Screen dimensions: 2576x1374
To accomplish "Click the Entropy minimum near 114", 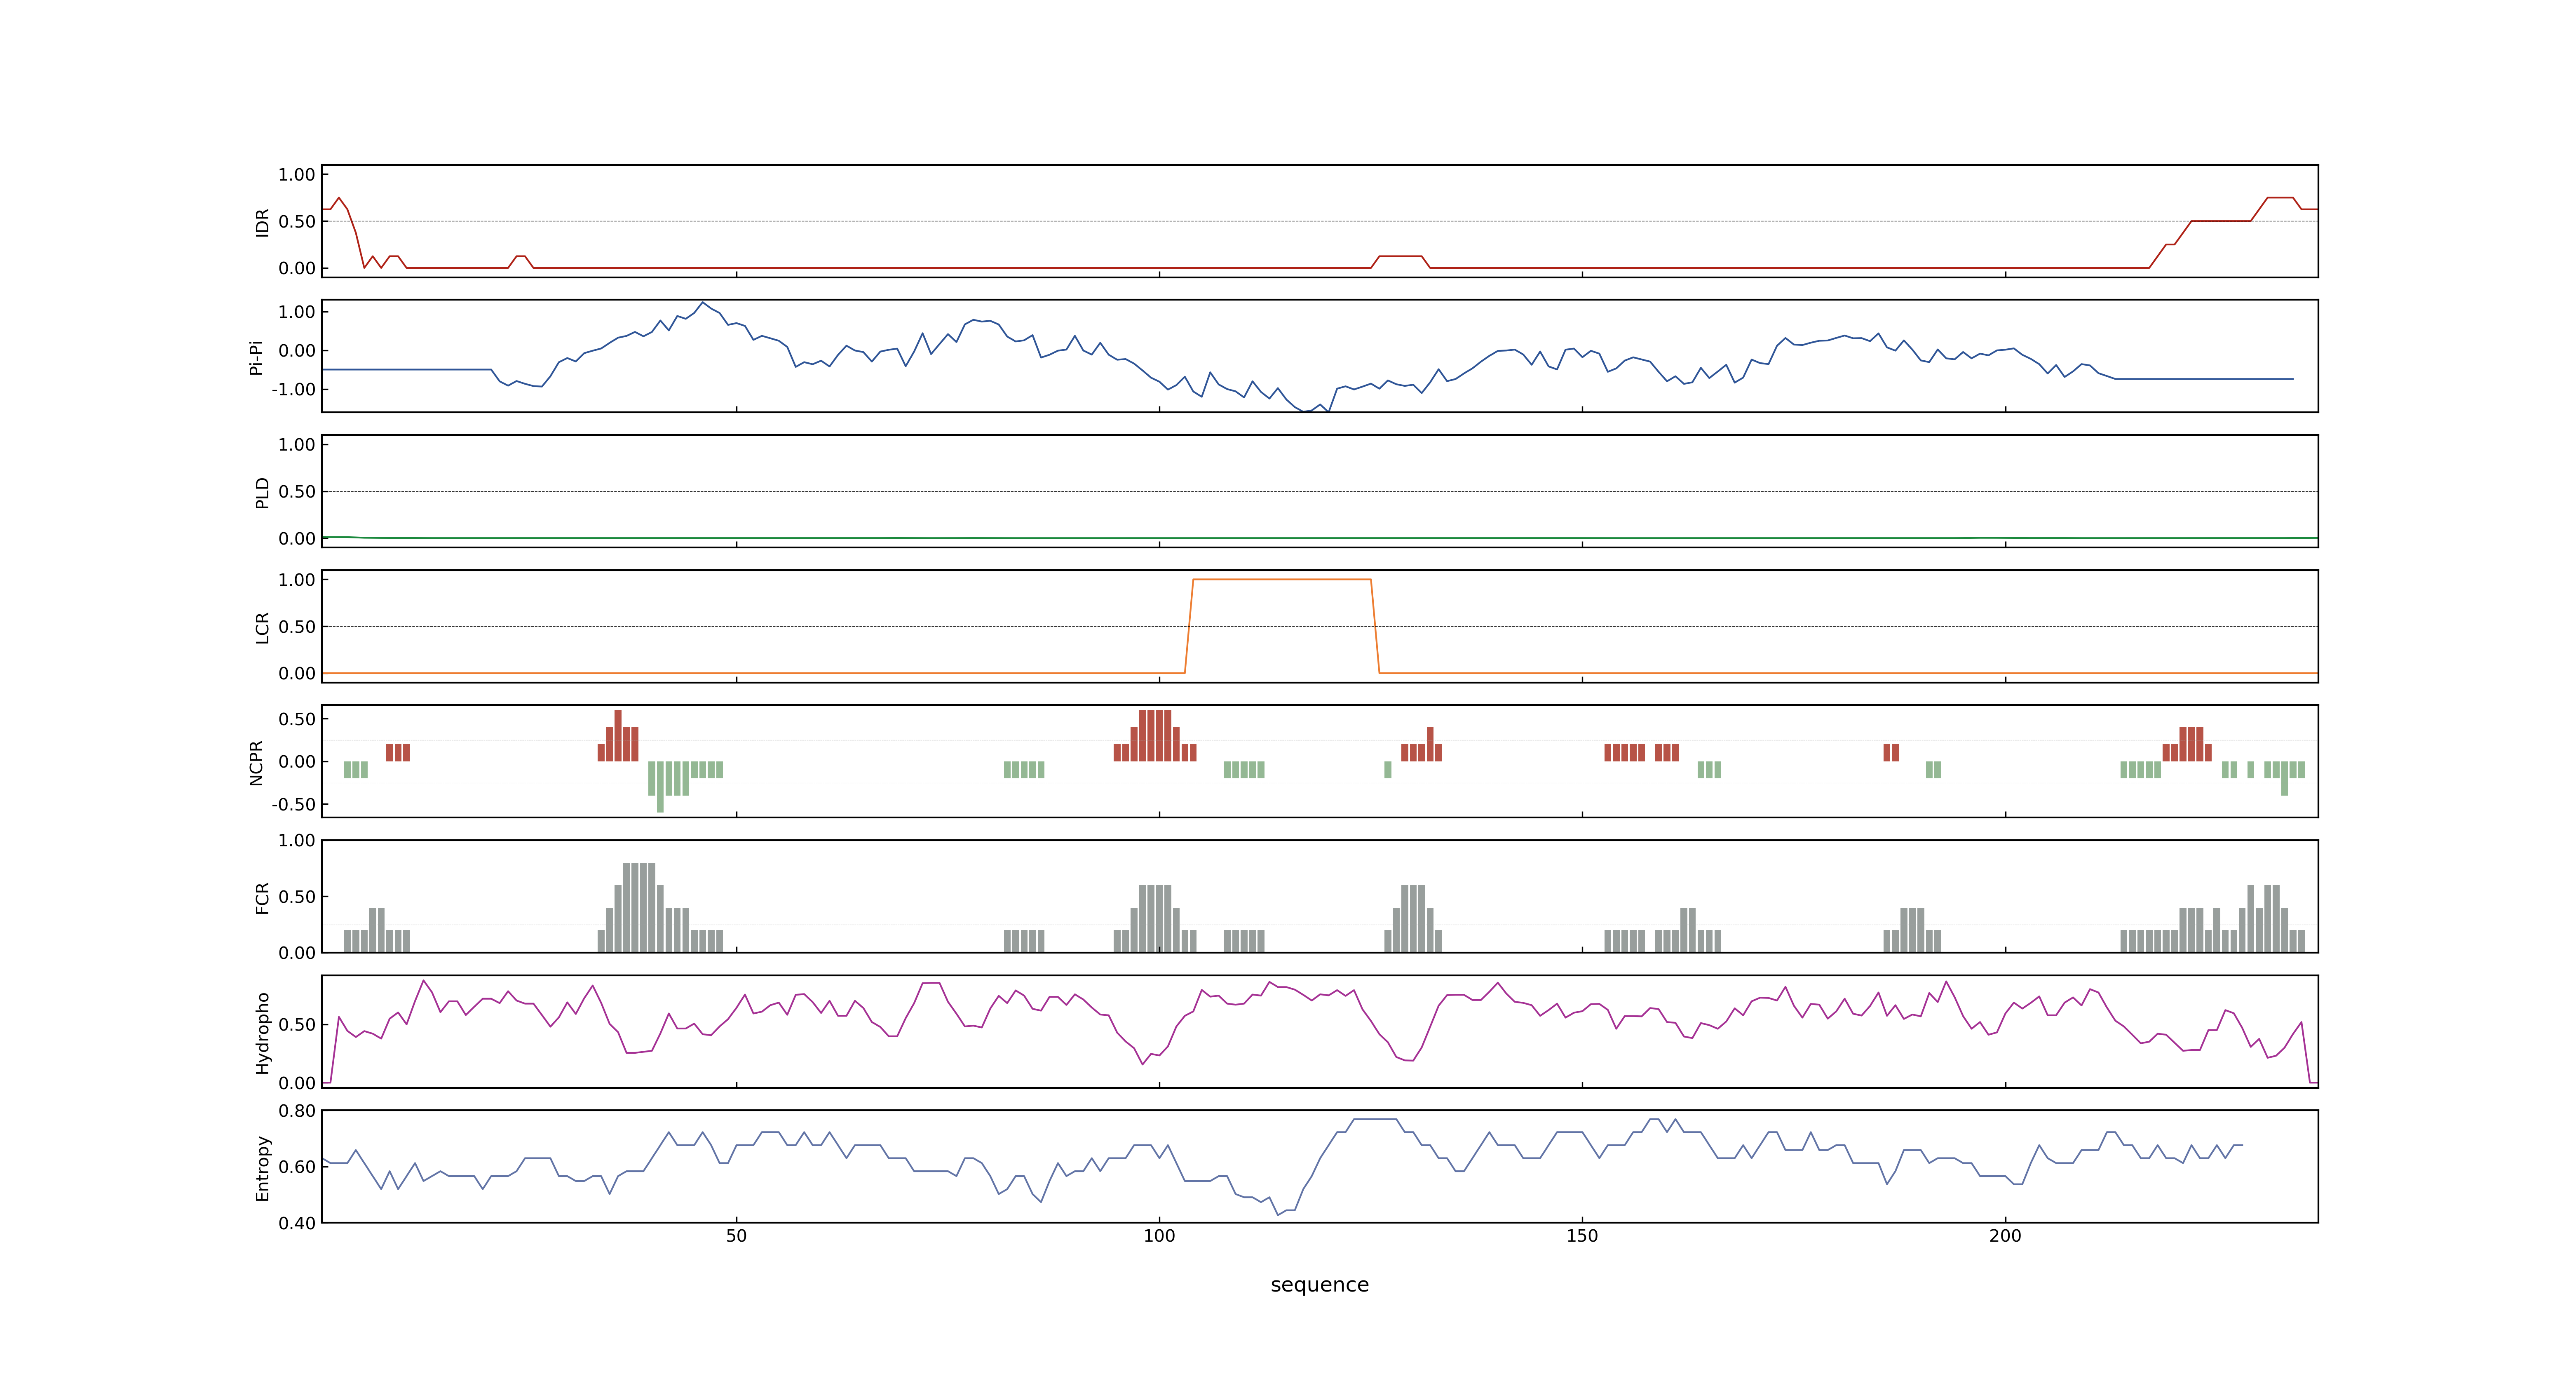I will (x=1278, y=1214).
